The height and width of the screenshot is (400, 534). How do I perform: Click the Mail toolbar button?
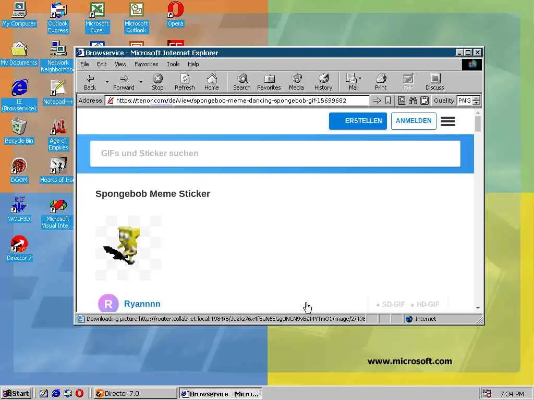pos(352,82)
